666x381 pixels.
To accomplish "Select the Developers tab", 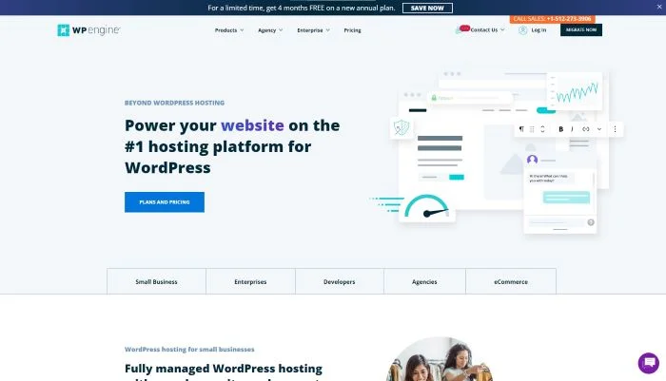I will point(340,282).
